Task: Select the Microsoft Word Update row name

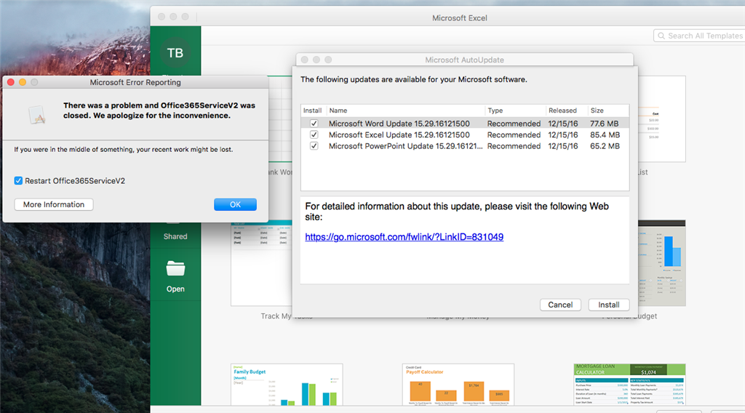Action: click(x=399, y=124)
